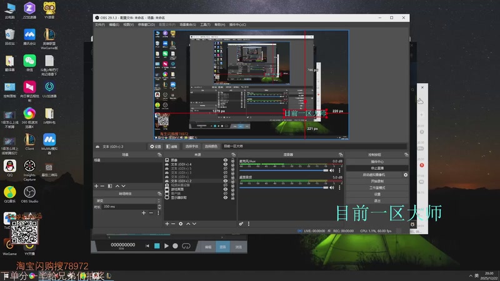Click the 麦克风/Aux volume slider
Screen dimensions: 500x281
coord(284,170)
